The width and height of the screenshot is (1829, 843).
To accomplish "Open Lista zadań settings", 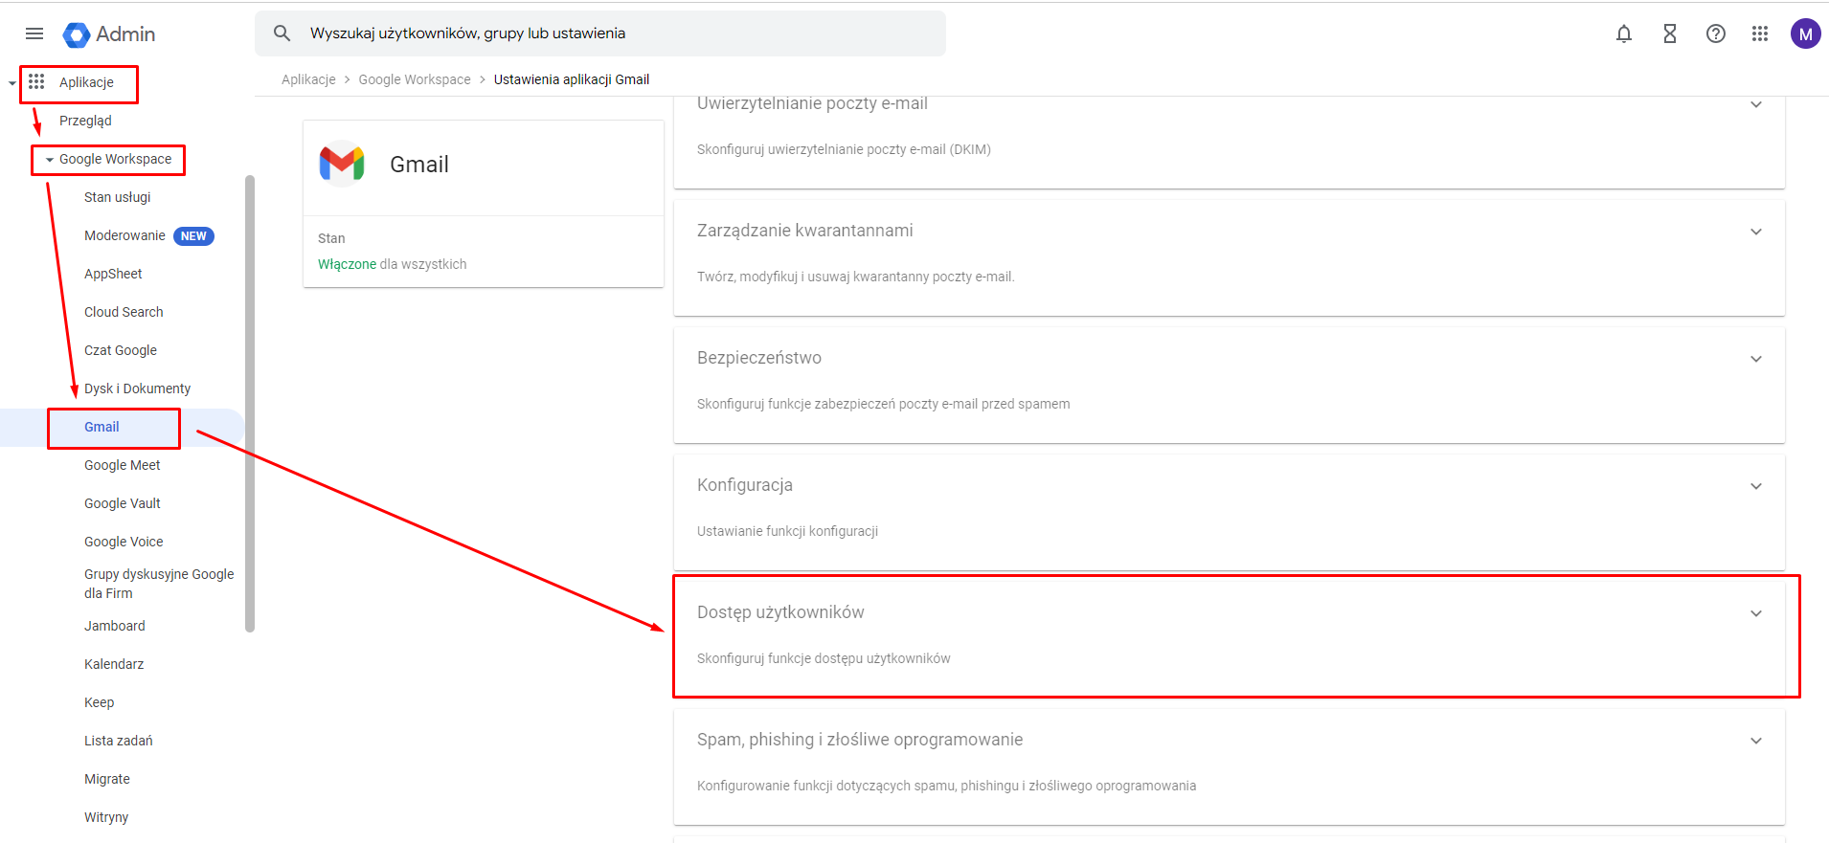I will pyautogui.click(x=119, y=741).
